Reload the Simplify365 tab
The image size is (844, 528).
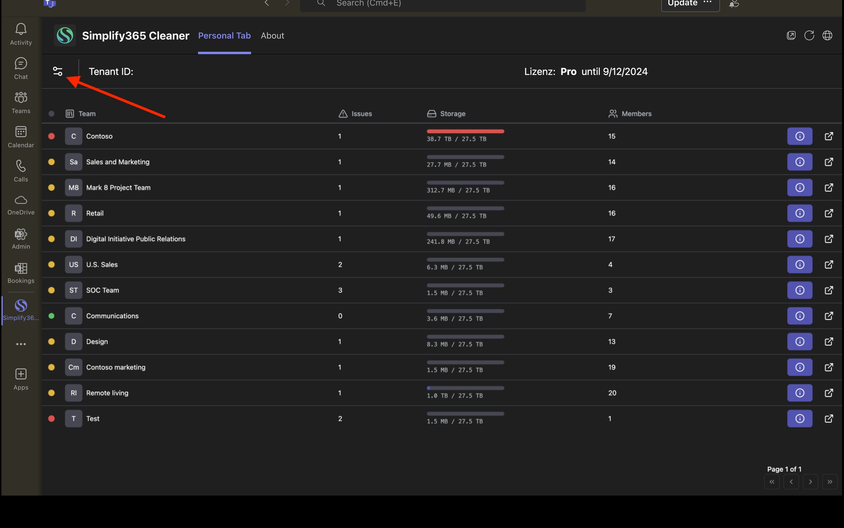(x=809, y=35)
